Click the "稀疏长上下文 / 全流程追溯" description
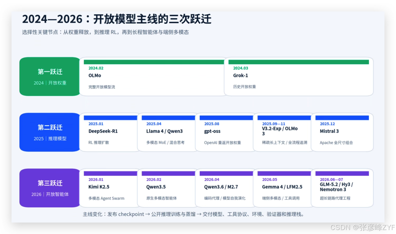Image resolution: width=396 pixels, height=234 pixels. coord(285,143)
